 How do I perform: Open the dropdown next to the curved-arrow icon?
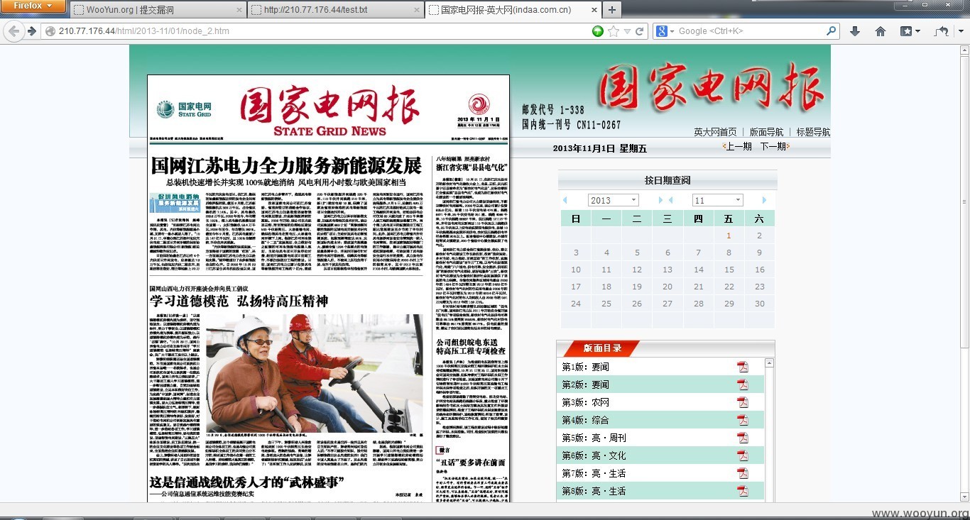pos(959,31)
